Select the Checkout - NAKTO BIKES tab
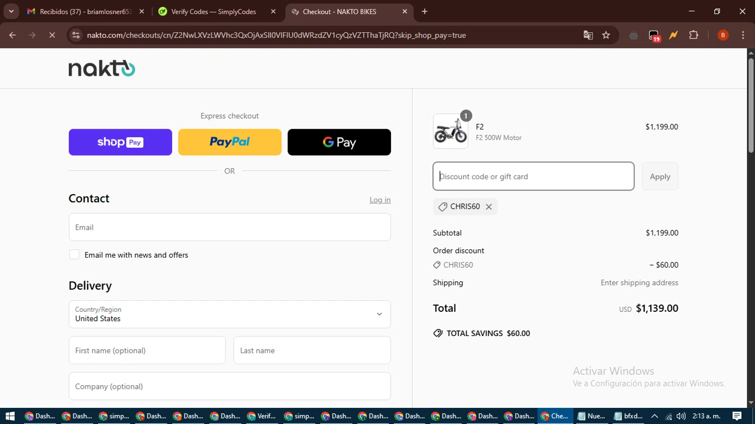 click(349, 11)
